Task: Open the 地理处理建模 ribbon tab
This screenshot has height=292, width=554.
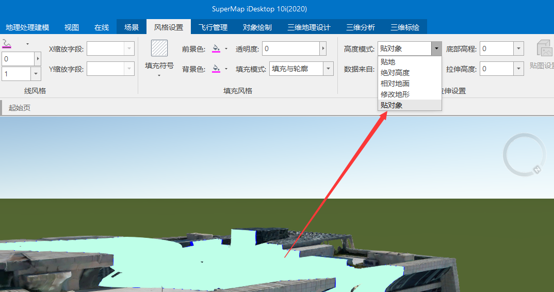Action: [x=27, y=27]
